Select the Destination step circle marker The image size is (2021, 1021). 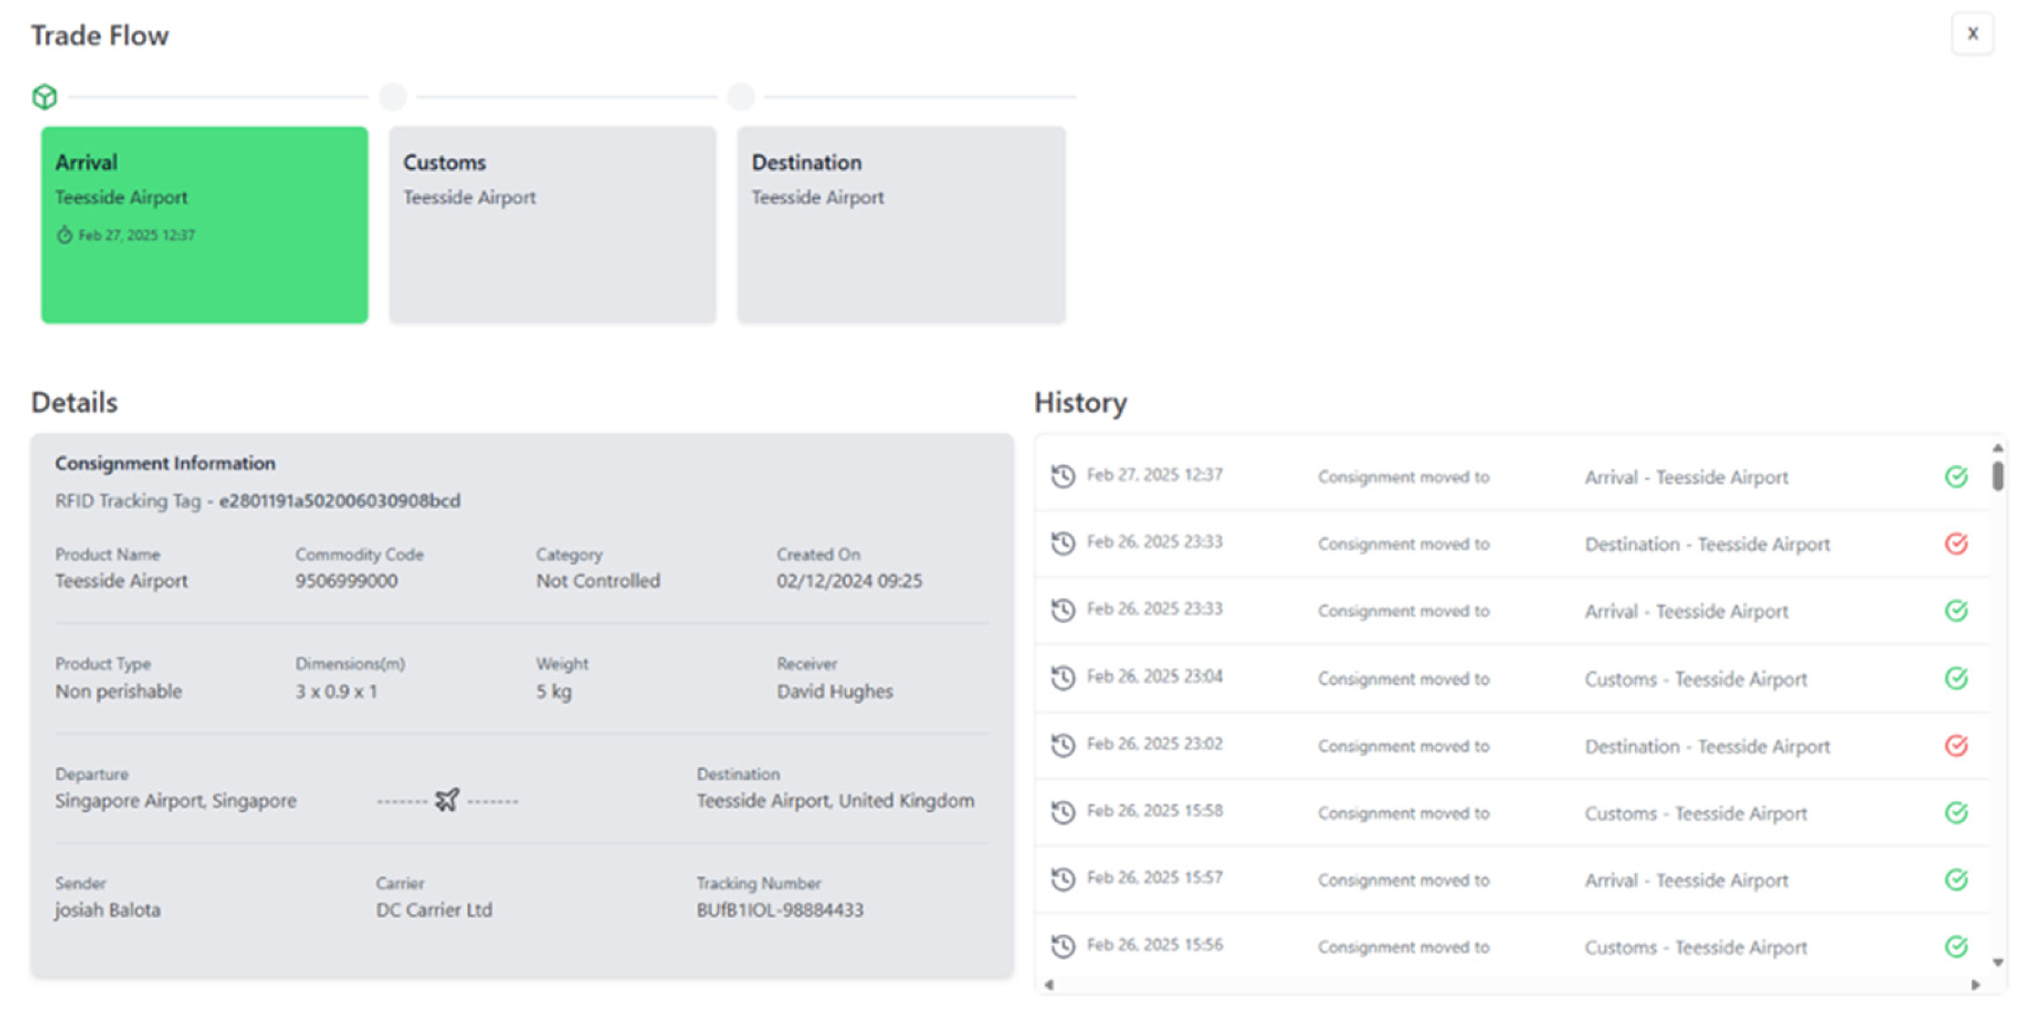pyautogui.click(x=740, y=96)
